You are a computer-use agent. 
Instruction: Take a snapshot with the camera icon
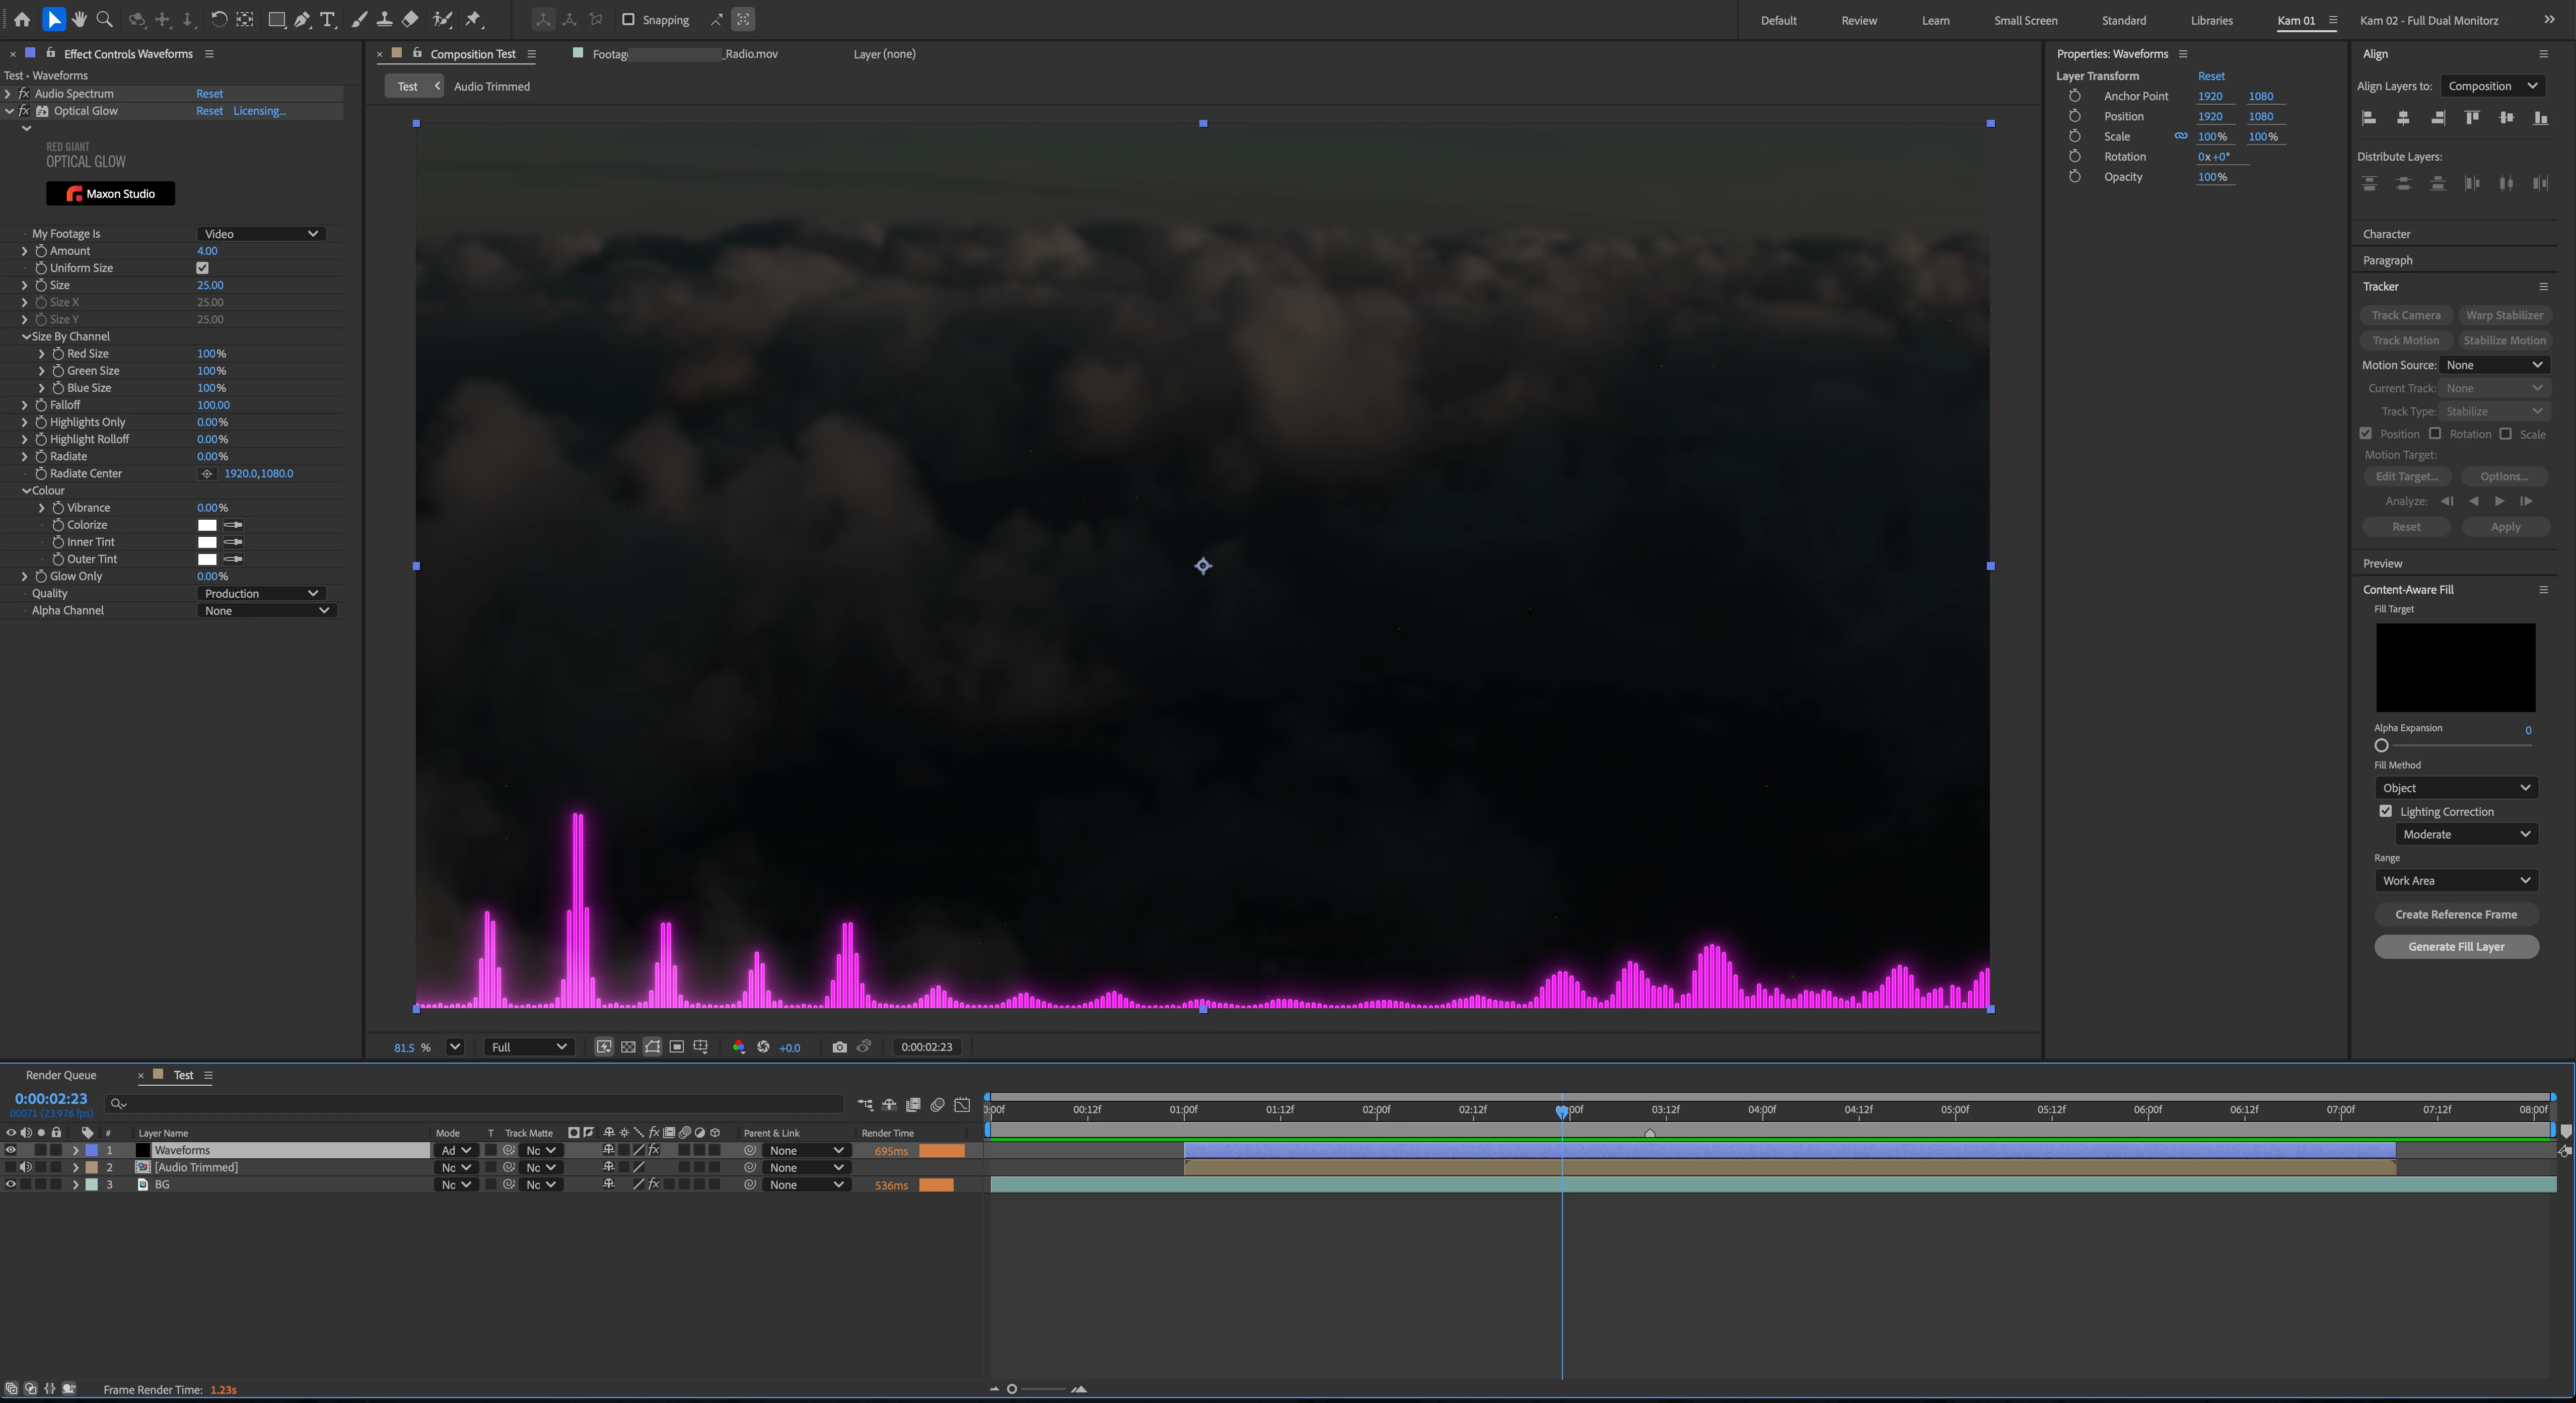point(840,1047)
